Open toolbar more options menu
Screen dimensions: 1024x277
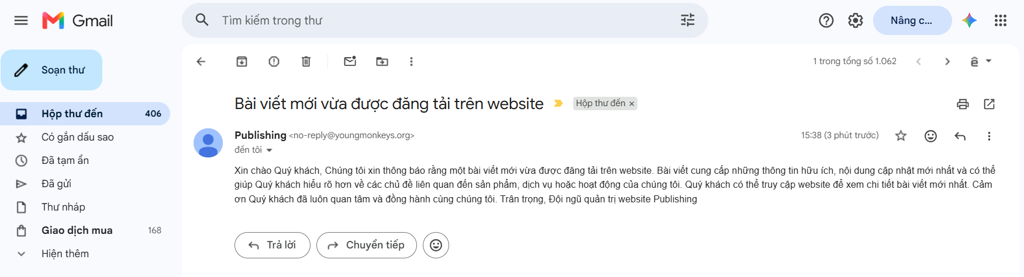[411, 61]
